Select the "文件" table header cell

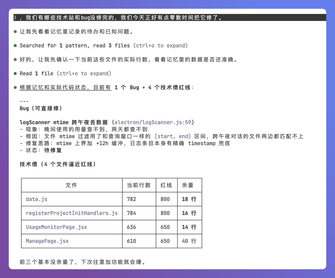(x=71, y=185)
